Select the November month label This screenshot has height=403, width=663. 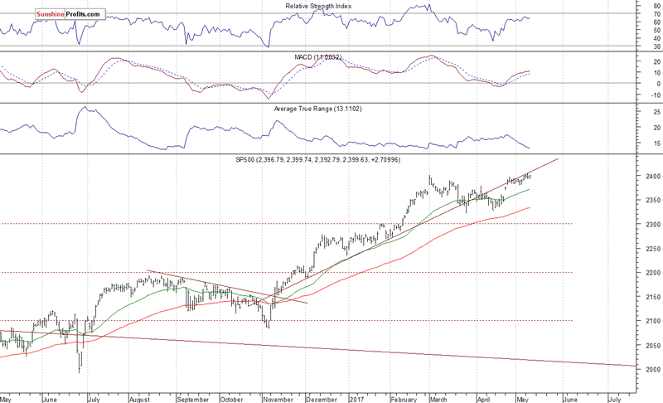[x=278, y=399]
